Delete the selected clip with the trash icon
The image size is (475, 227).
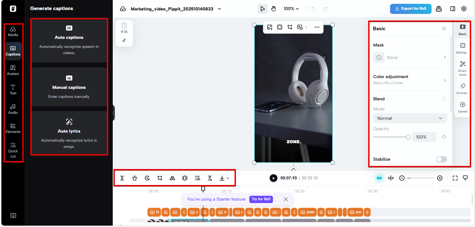pos(135,178)
